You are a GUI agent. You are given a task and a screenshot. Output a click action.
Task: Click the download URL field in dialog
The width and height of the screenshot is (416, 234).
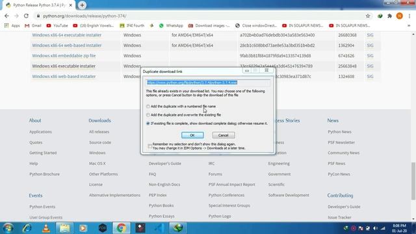point(208,83)
